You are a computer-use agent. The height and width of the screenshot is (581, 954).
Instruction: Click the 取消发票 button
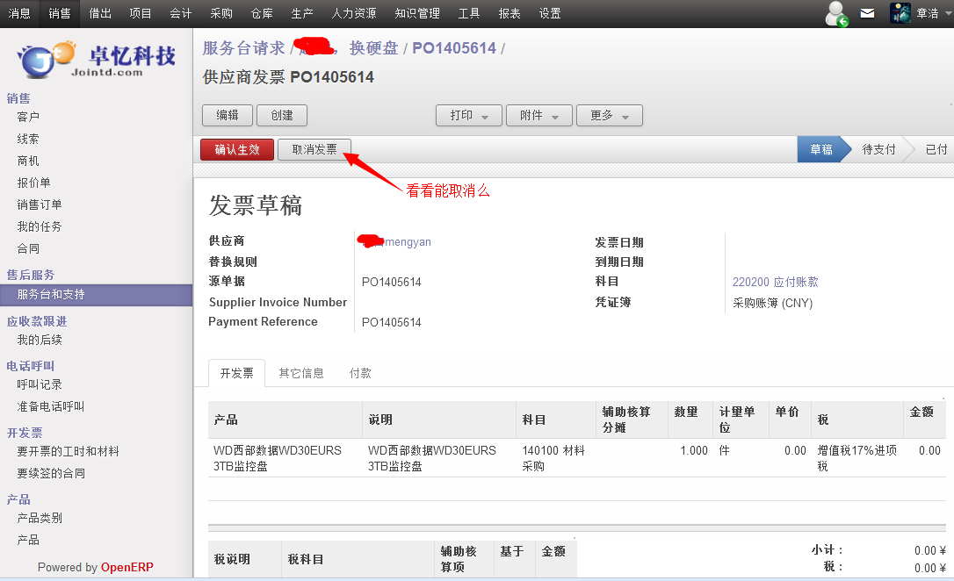(x=314, y=150)
